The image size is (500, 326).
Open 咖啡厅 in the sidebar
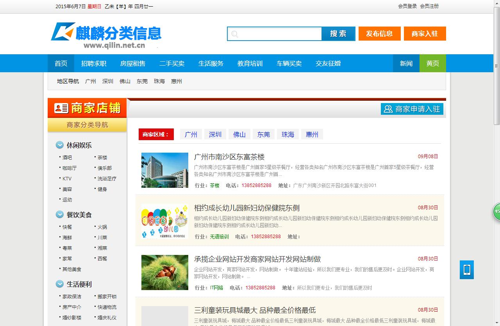tap(70, 168)
